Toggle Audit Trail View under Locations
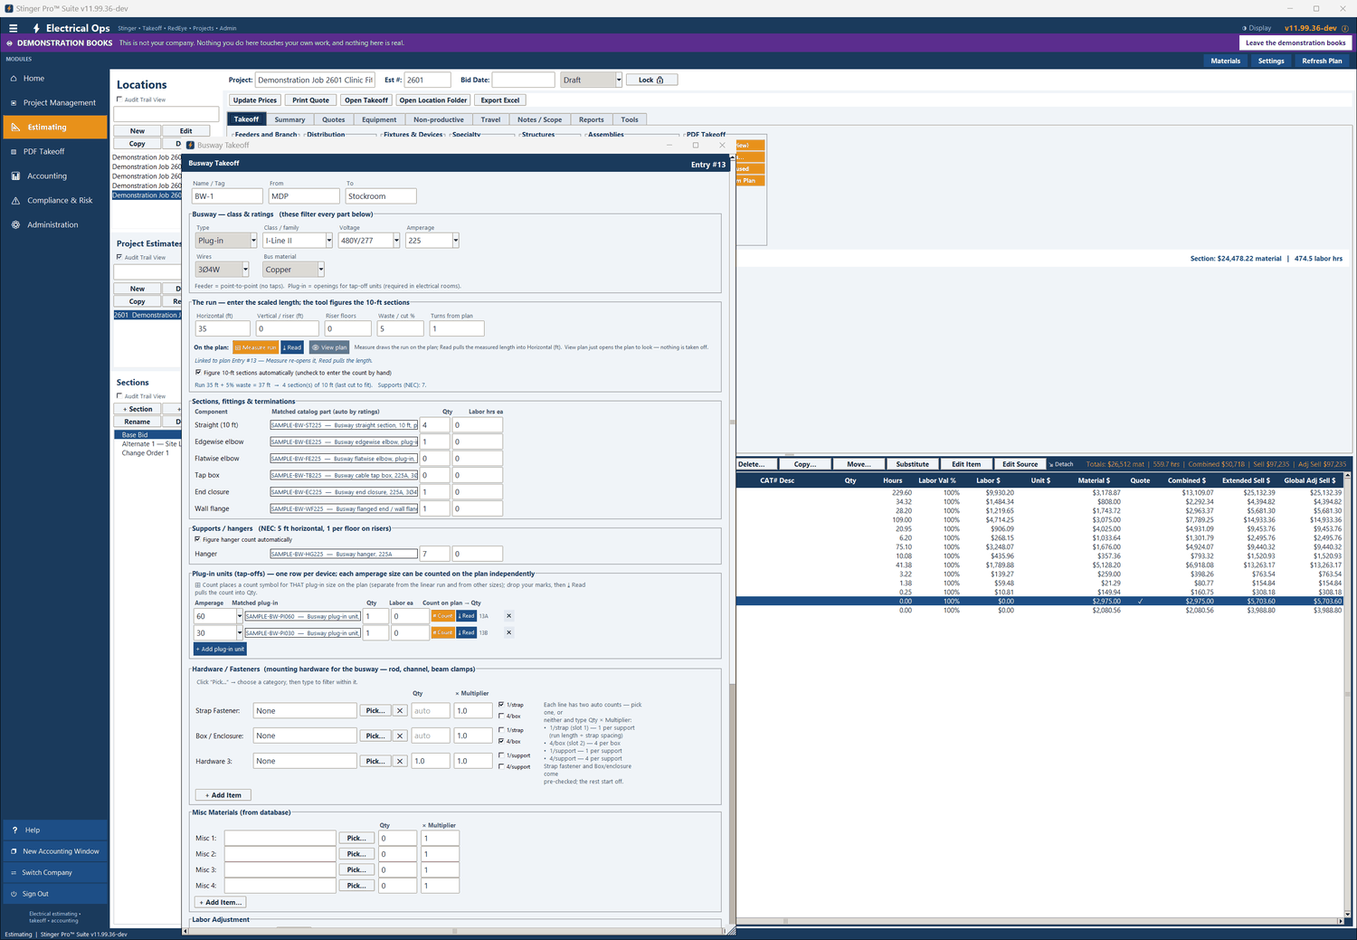 pos(119,100)
